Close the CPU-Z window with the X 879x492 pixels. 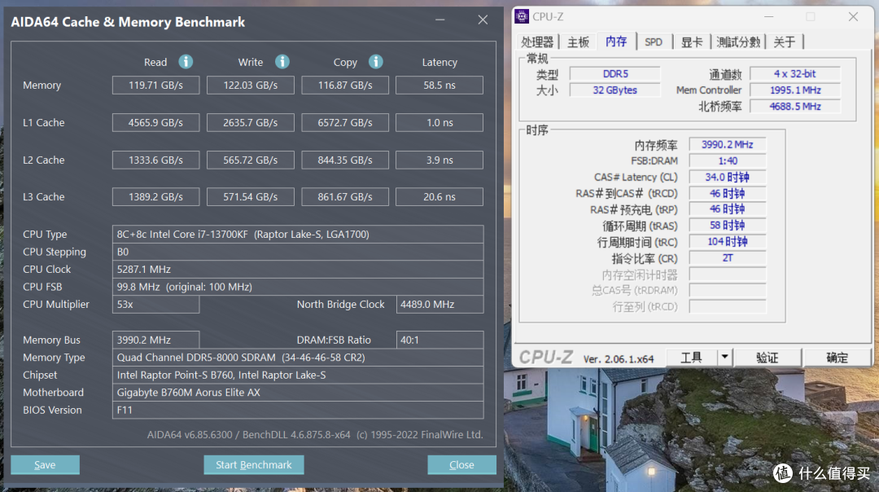(853, 17)
